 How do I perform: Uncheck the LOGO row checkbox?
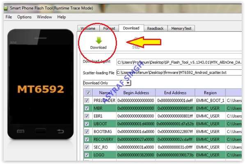click(87, 155)
